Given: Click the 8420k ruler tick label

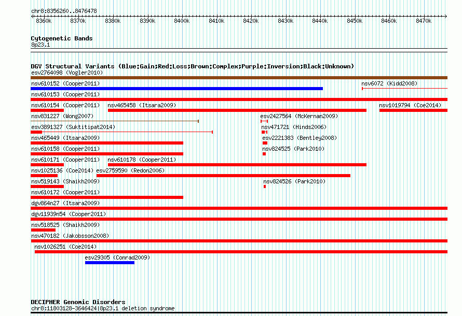Looking at the screenshot, I should click(251, 21).
